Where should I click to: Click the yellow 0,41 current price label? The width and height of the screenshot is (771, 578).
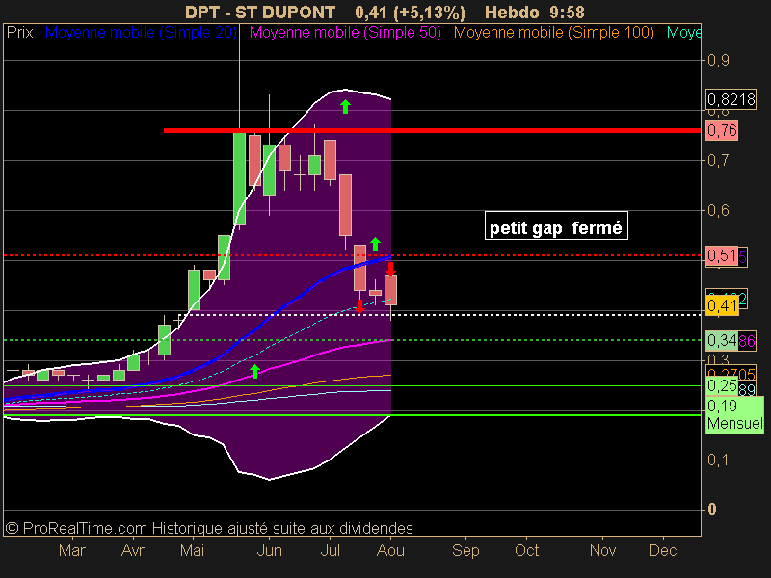(x=722, y=305)
